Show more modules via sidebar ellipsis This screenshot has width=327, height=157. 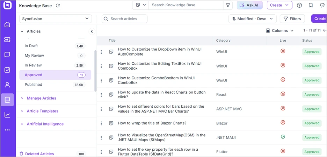tap(7, 130)
